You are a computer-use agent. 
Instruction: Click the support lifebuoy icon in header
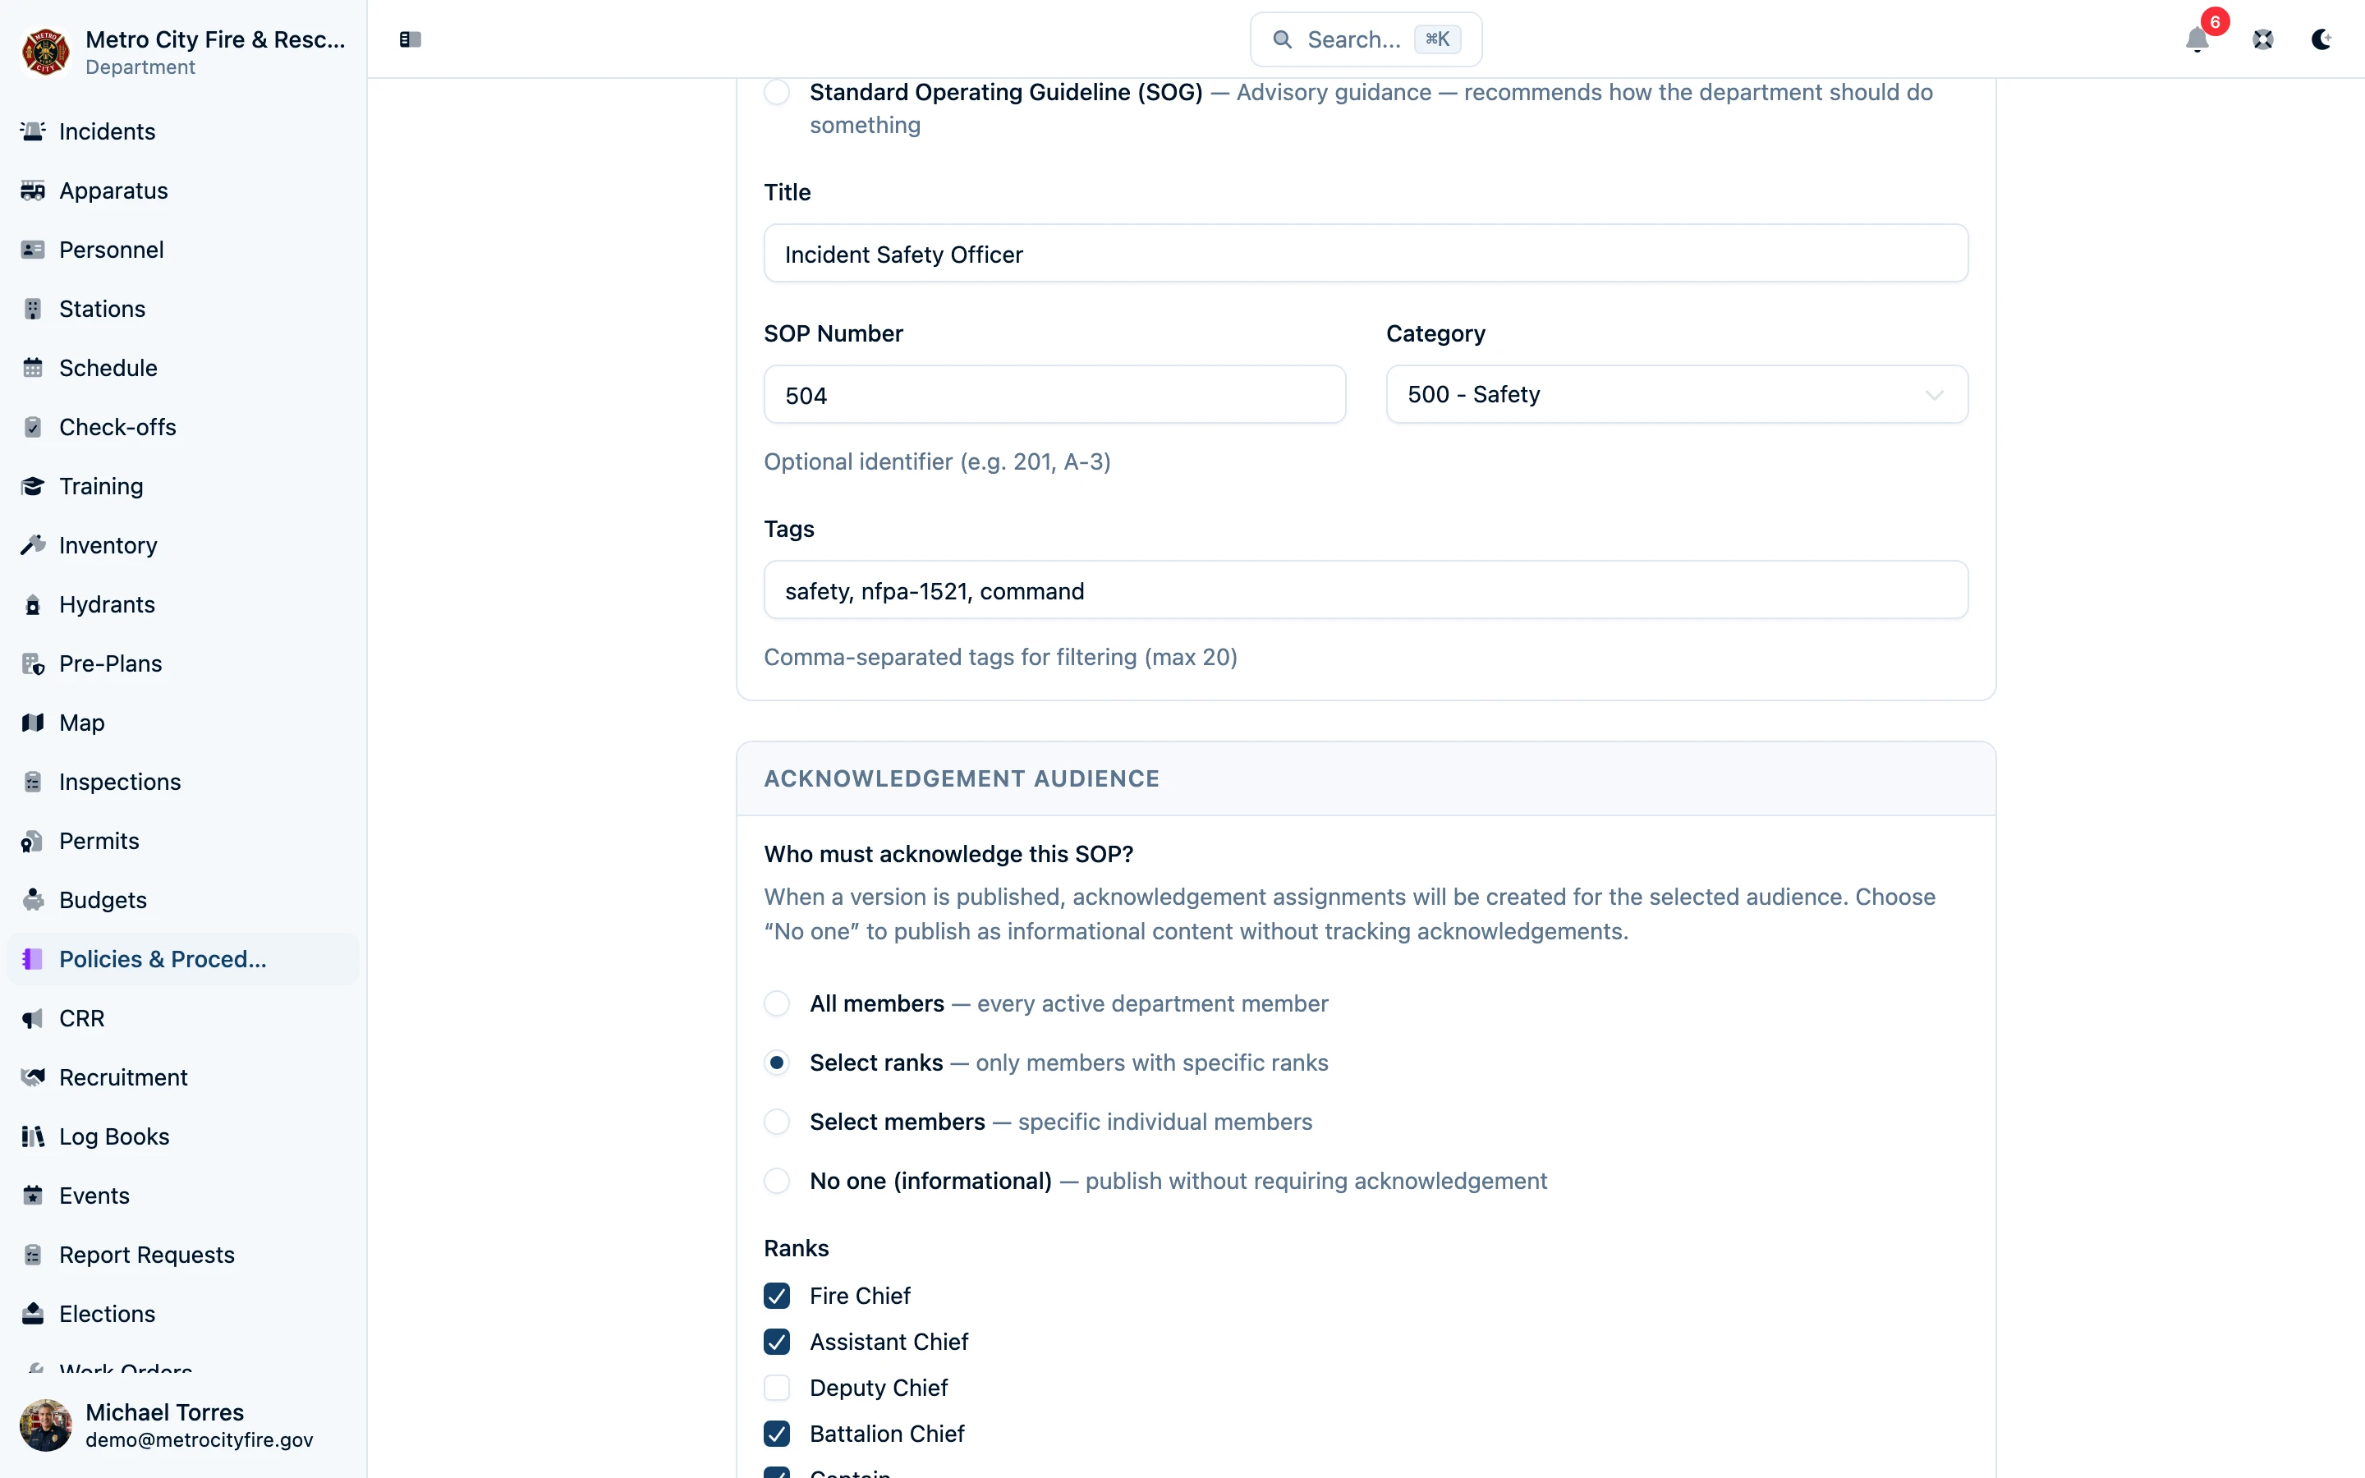click(2263, 39)
